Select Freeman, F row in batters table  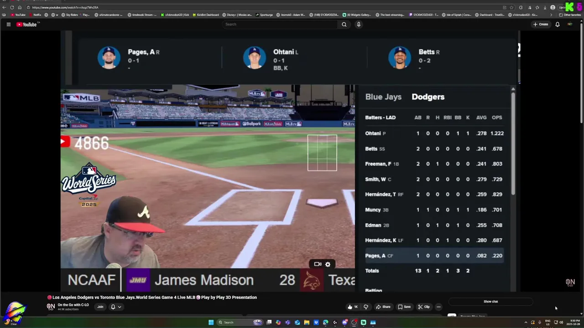point(434,164)
